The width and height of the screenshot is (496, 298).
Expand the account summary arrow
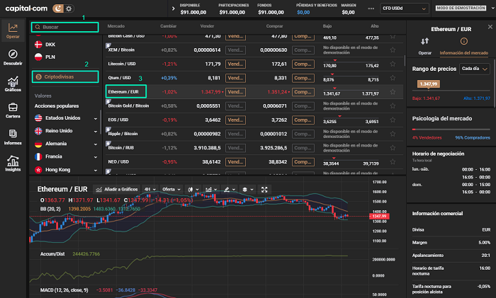coord(173,8)
